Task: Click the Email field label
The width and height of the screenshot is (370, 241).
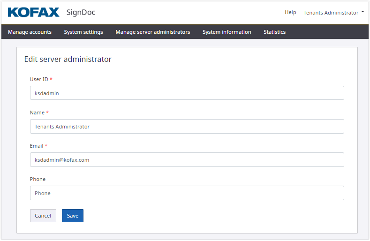Action: (37, 146)
